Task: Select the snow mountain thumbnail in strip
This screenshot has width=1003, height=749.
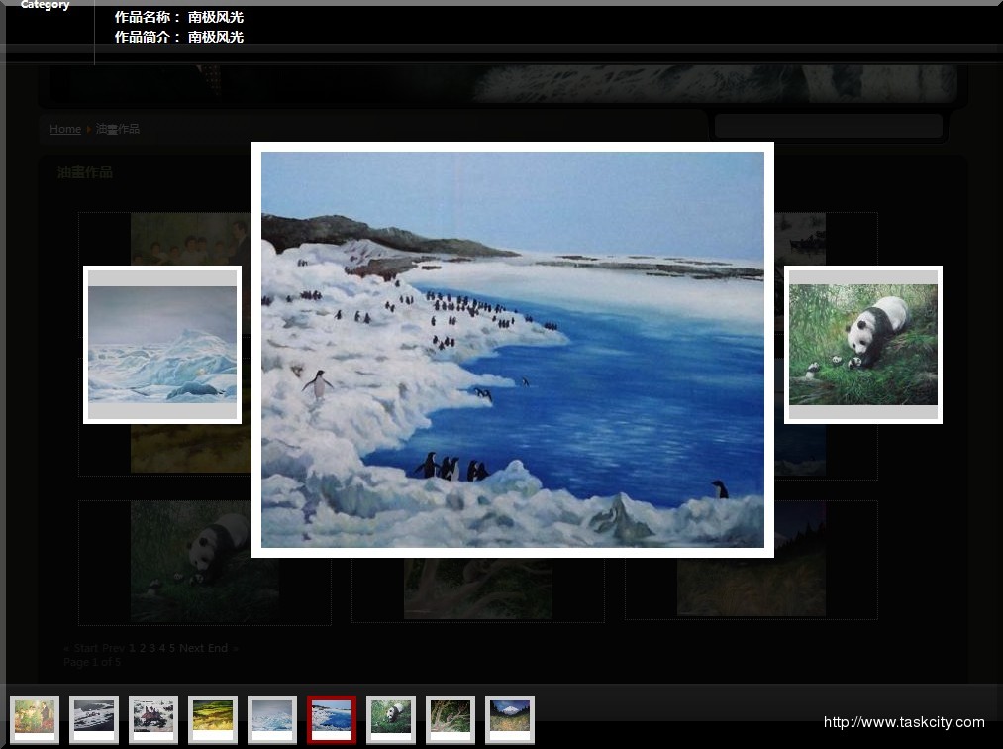Action: click(510, 718)
